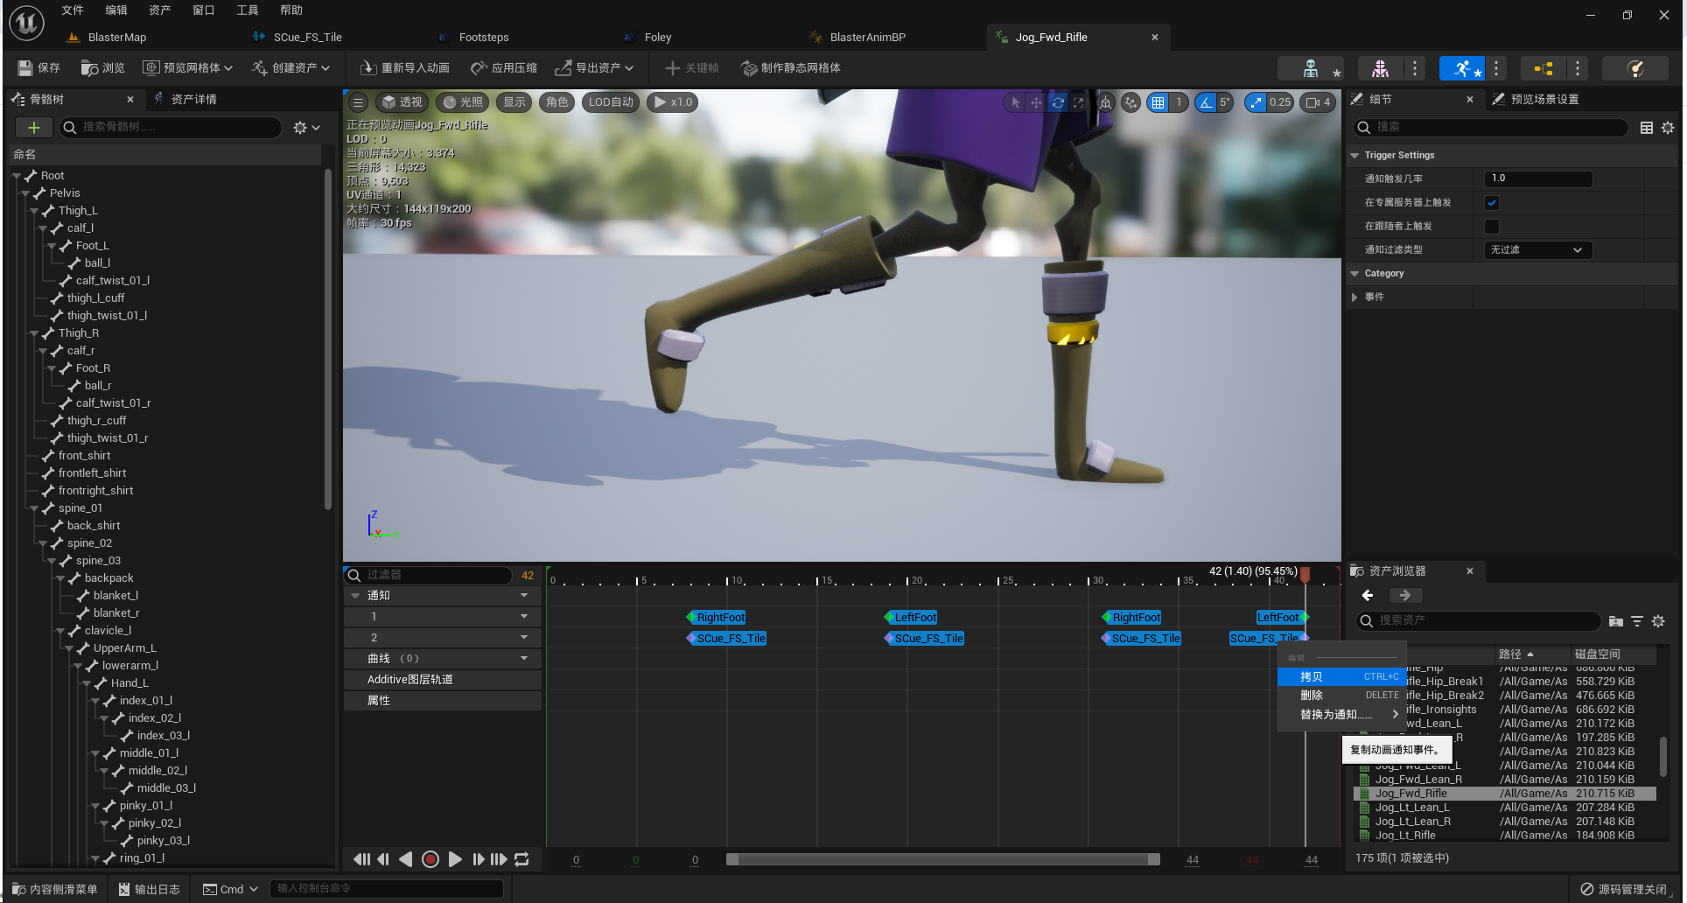Open the notify filter type dropdown
The image size is (1687, 903).
coord(1537,250)
